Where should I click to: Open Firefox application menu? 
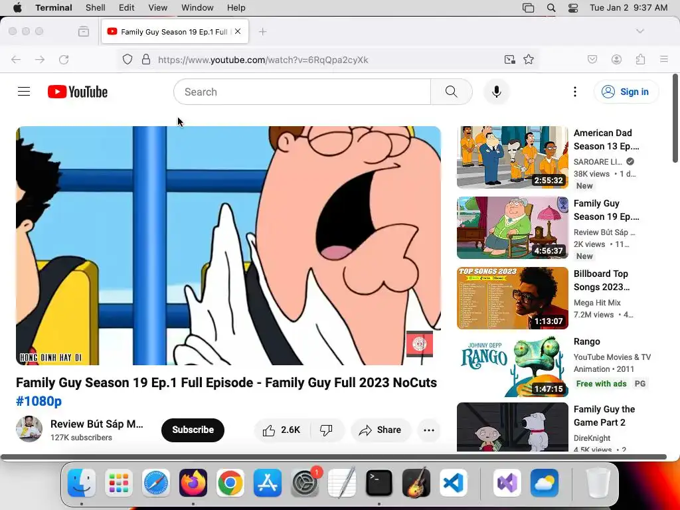coord(664,59)
